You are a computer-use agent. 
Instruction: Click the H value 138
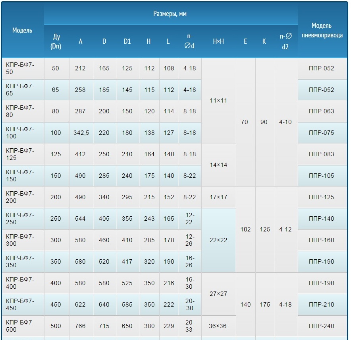point(149,133)
